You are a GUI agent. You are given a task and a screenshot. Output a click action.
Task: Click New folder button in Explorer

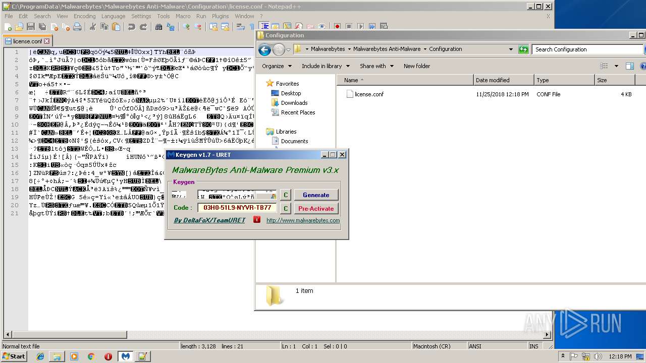(x=417, y=66)
